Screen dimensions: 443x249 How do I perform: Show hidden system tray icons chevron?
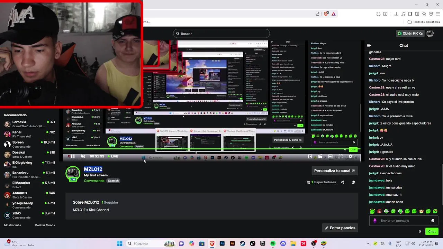(368, 243)
